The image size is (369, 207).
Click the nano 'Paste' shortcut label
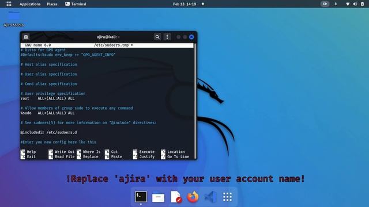coord(116,156)
